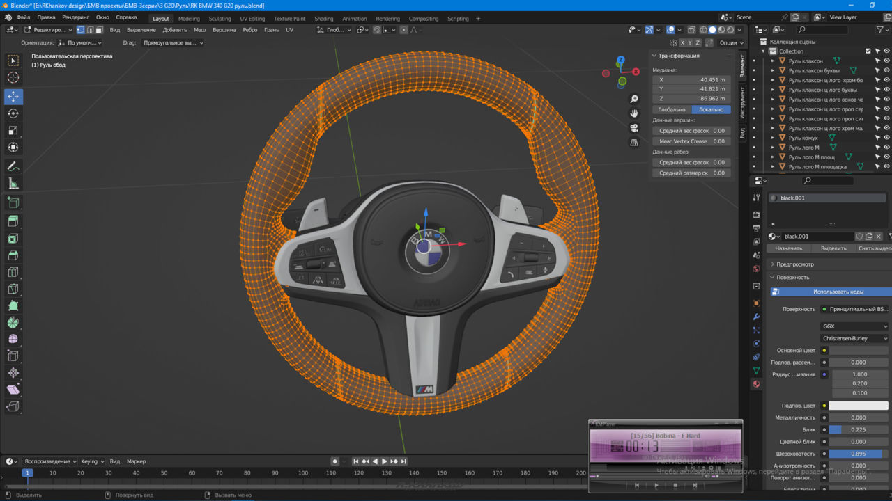The width and height of the screenshot is (892, 501).
Task: Open the Render properties tab
Action: pyautogui.click(x=756, y=214)
